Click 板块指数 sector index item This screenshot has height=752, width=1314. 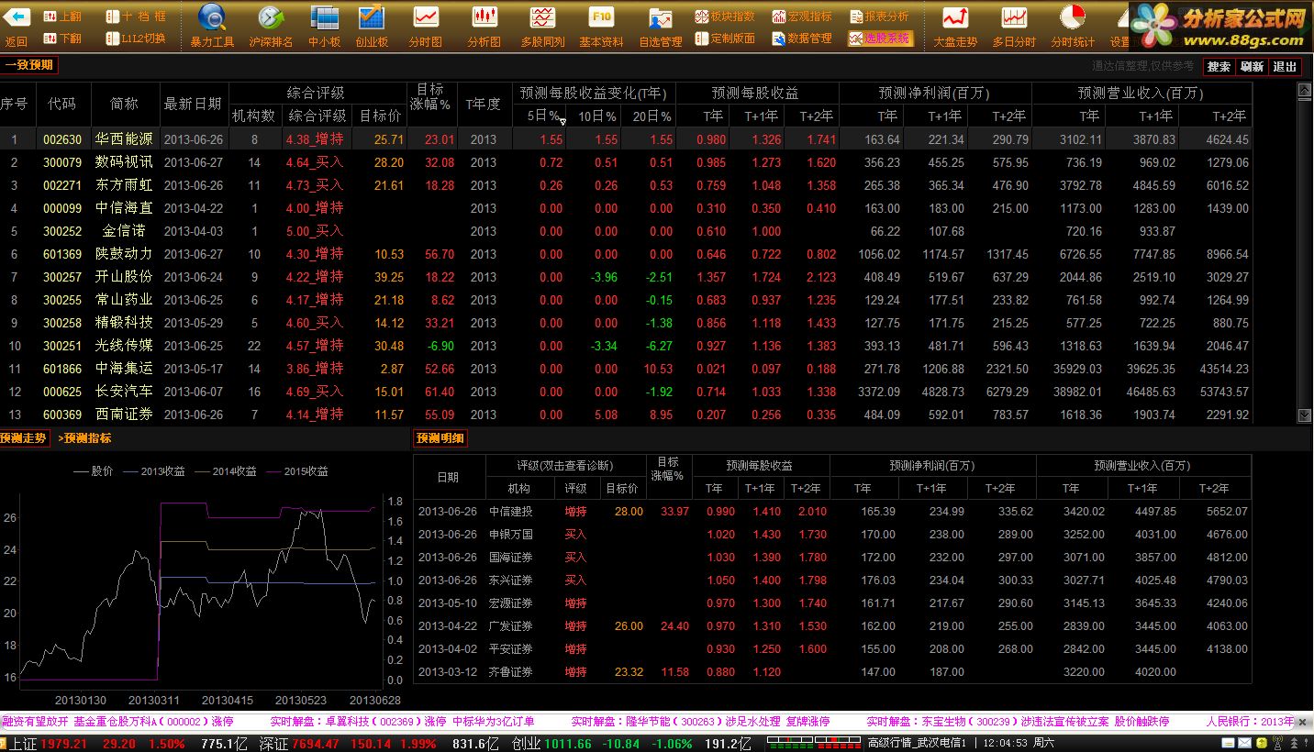tap(725, 17)
